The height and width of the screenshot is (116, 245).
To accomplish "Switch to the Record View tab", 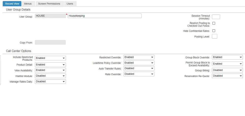I will pos(12,4).
